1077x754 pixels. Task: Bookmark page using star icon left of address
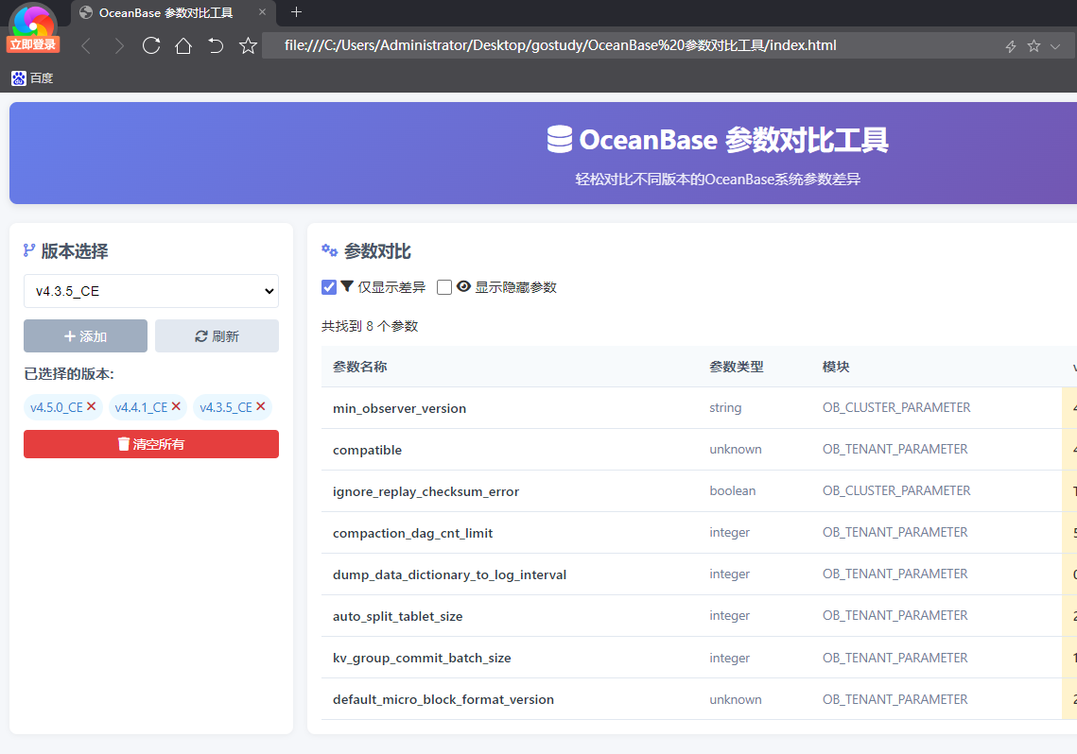[248, 46]
